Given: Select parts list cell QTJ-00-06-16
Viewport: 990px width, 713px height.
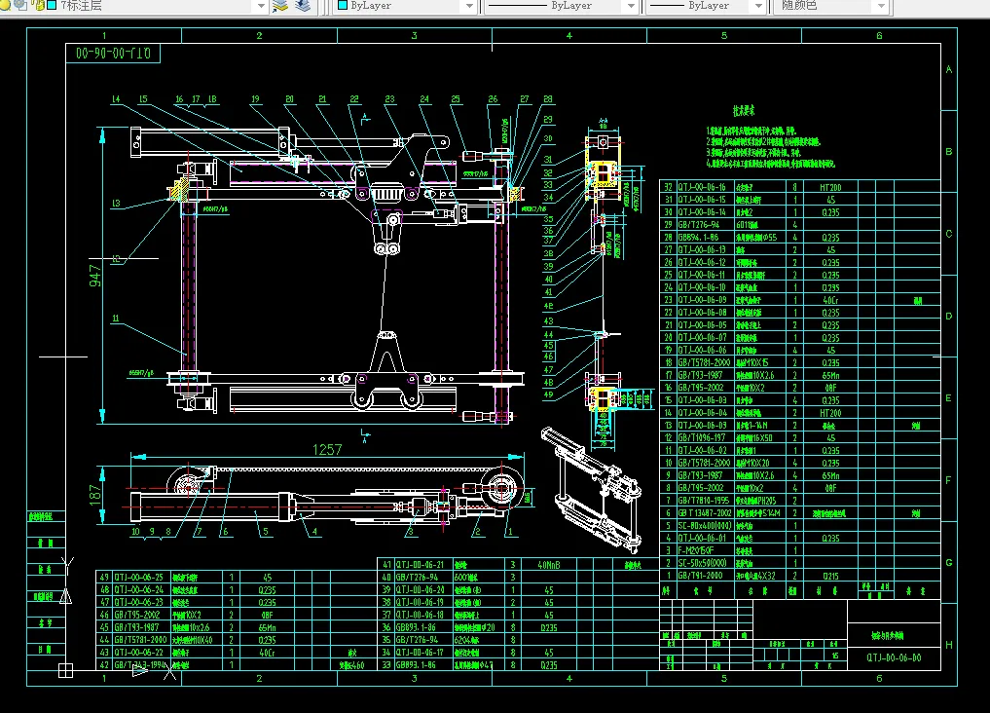Looking at the screenshot, I should point(702,187).
